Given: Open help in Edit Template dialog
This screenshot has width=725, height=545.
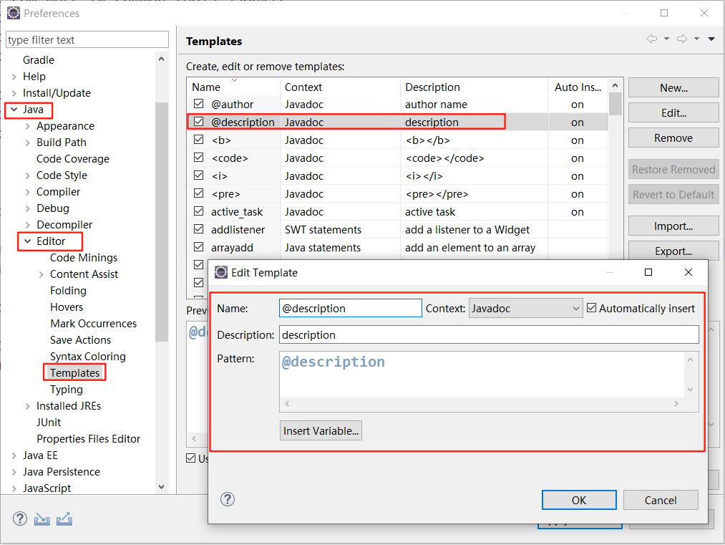Looking at the screenshot, I should click(228, 499).
